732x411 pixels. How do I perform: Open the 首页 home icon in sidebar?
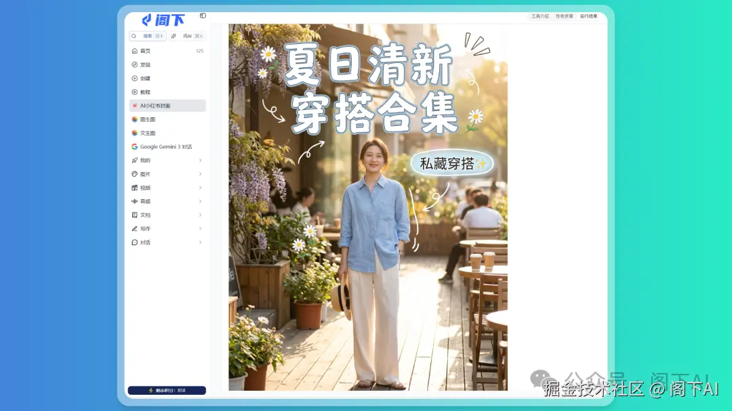point(135,50)
